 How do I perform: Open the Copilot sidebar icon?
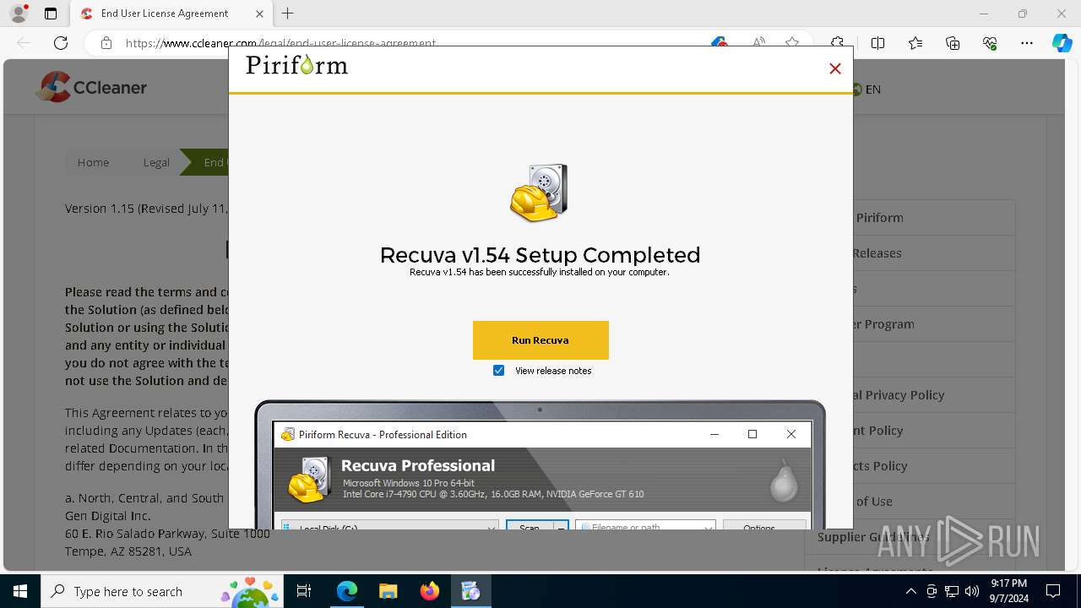click(1062, 43)
